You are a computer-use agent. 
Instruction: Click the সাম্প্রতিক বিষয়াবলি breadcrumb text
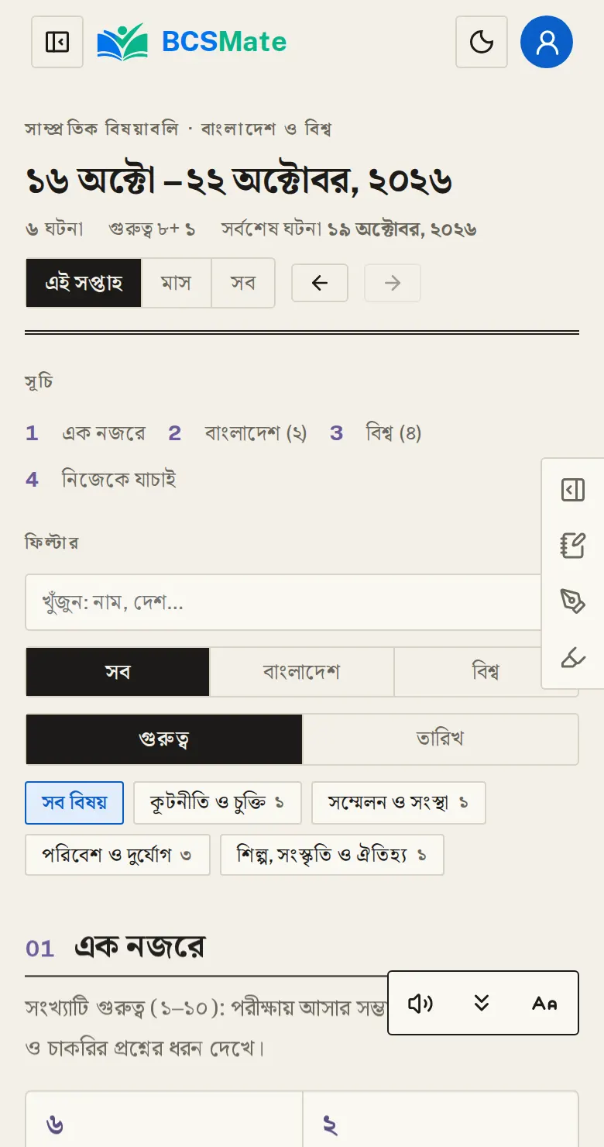101,129
